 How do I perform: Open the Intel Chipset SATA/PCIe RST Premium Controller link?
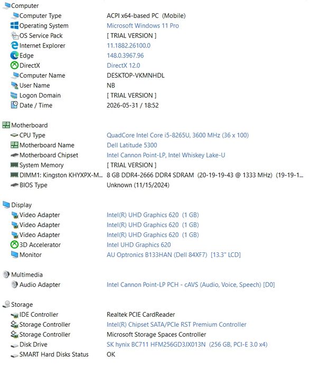[x=176, y=325]
